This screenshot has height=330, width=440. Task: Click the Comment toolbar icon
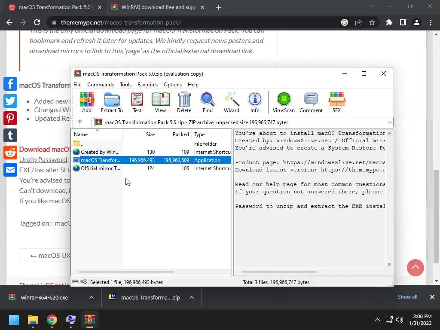[x=311, y=102]
